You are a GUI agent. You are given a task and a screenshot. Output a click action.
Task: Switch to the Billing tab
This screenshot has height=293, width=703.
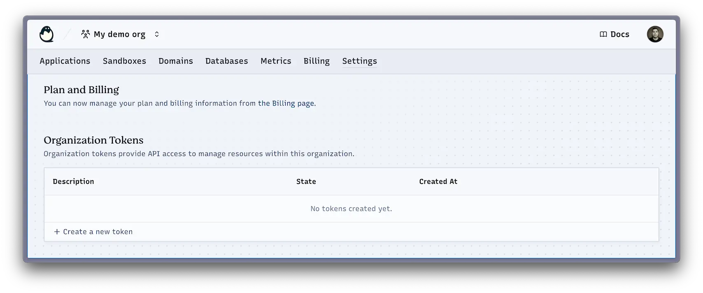(x=317, y=61)
